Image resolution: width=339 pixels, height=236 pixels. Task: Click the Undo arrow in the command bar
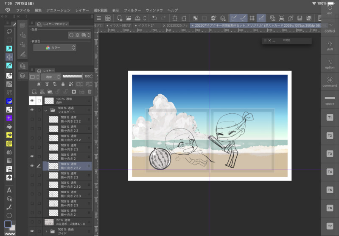pos(154,18)
